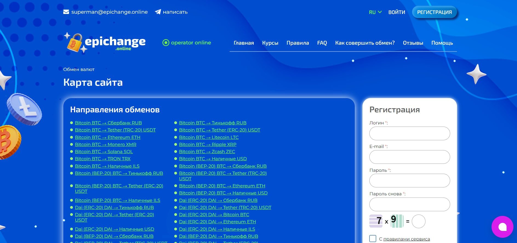
Task: Open Bitcoin BTC → Тинькофф RUB link
Action: pyautogui.click(x=213, y=123)
